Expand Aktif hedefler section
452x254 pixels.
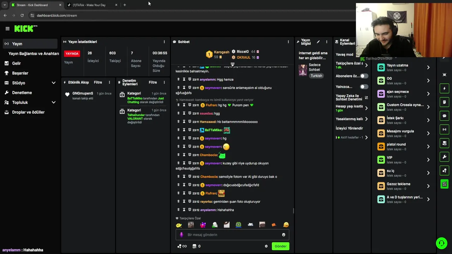point(366,137)
